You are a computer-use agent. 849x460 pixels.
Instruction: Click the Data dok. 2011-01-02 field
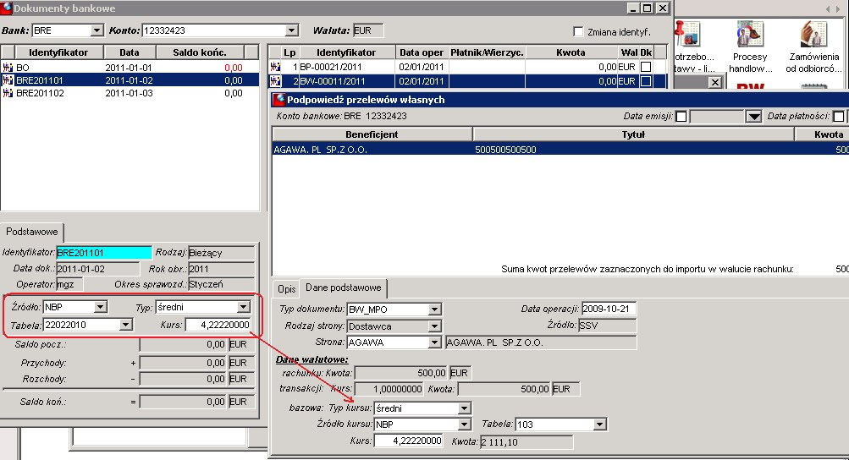click(98, 269)
